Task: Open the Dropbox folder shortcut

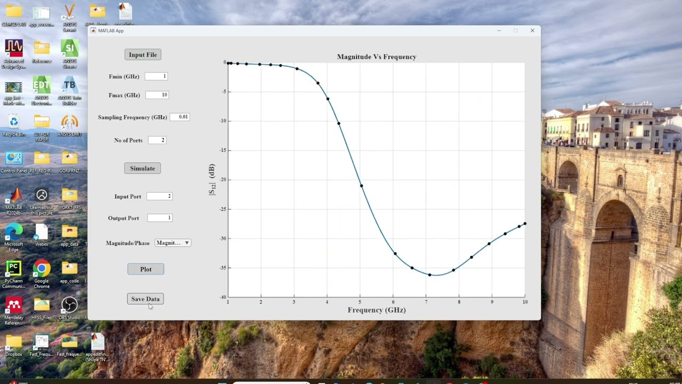Action: [x=14, y=345]
